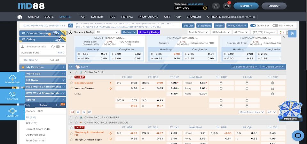This screenshot has width=307, height=144.
Task: Open the Result button
Action: tap(219, 26)
